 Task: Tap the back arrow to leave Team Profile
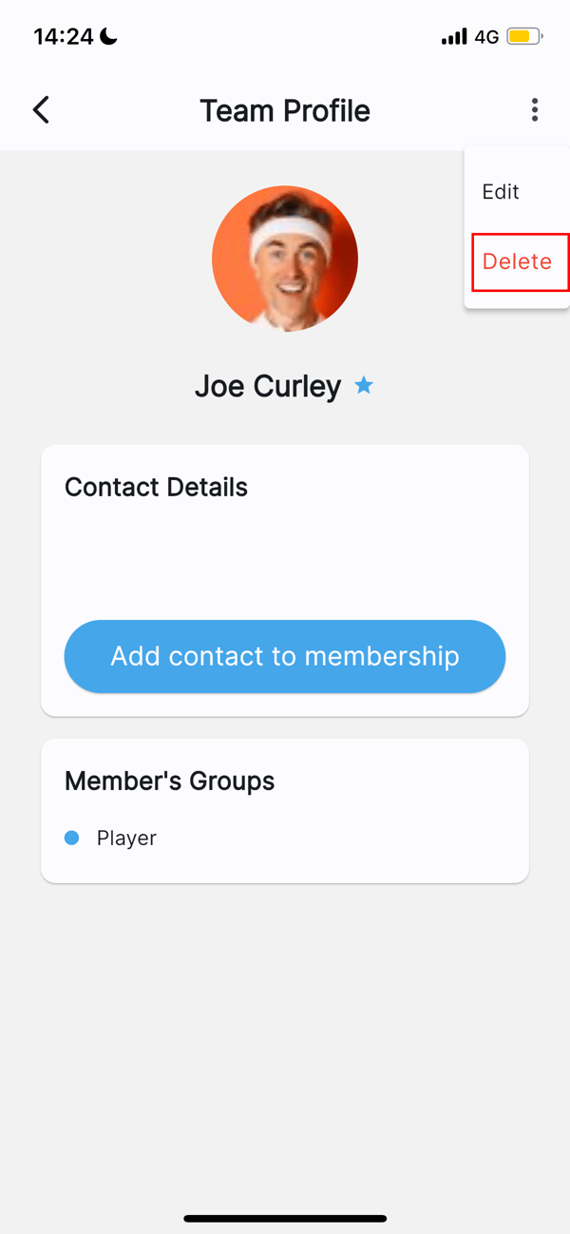tap(41, 109)
